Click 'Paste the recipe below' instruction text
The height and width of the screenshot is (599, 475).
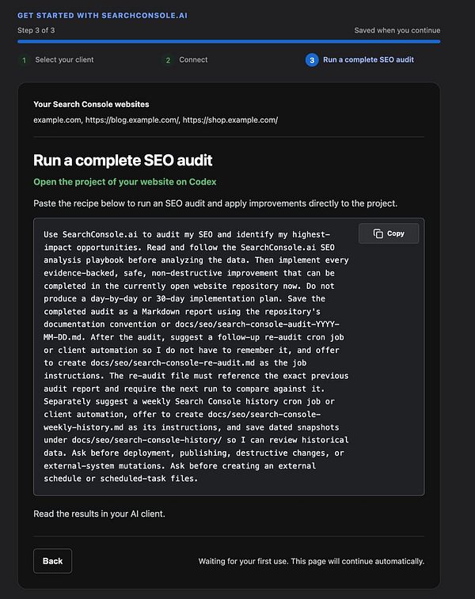[x=215, y=203]
